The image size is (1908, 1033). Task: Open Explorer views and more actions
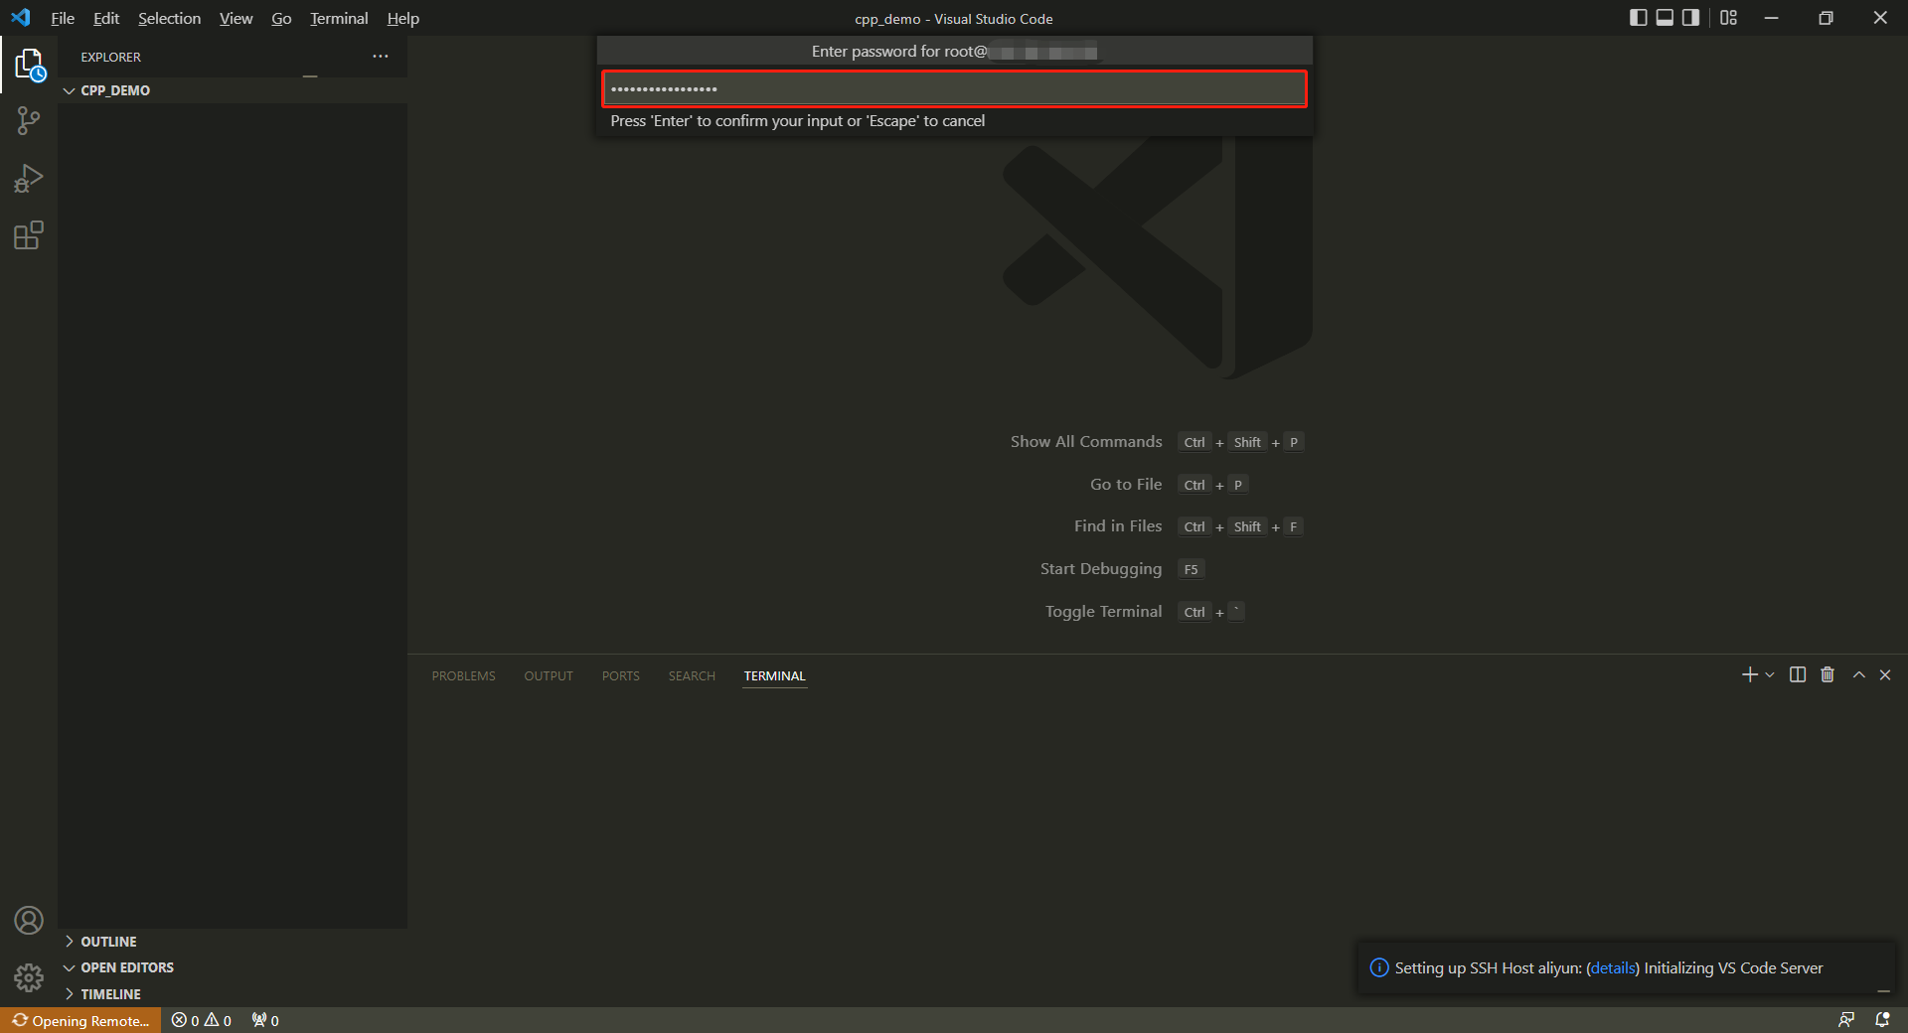[x=380, y=57]
